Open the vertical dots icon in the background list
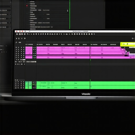The height and width of the screenshot is (135, 135). click(67, 11)
